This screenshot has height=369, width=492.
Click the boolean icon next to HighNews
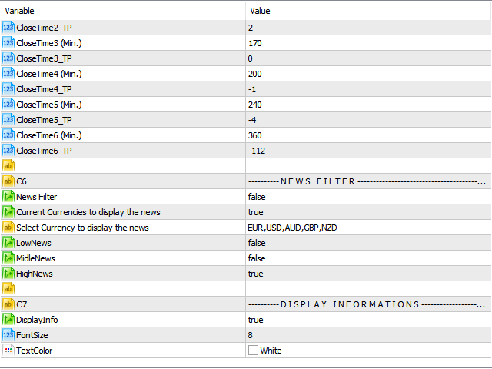tap(8, 274)
